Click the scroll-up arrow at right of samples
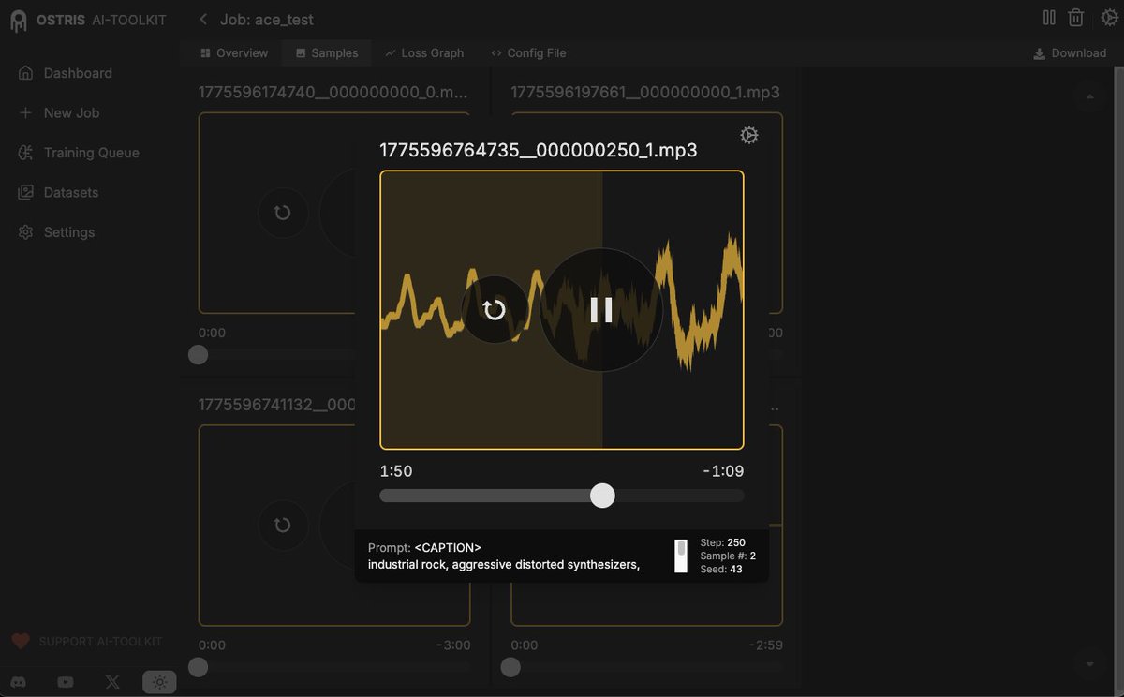The height and width of the screenshot is (697, 1124). coord(1088,96)
